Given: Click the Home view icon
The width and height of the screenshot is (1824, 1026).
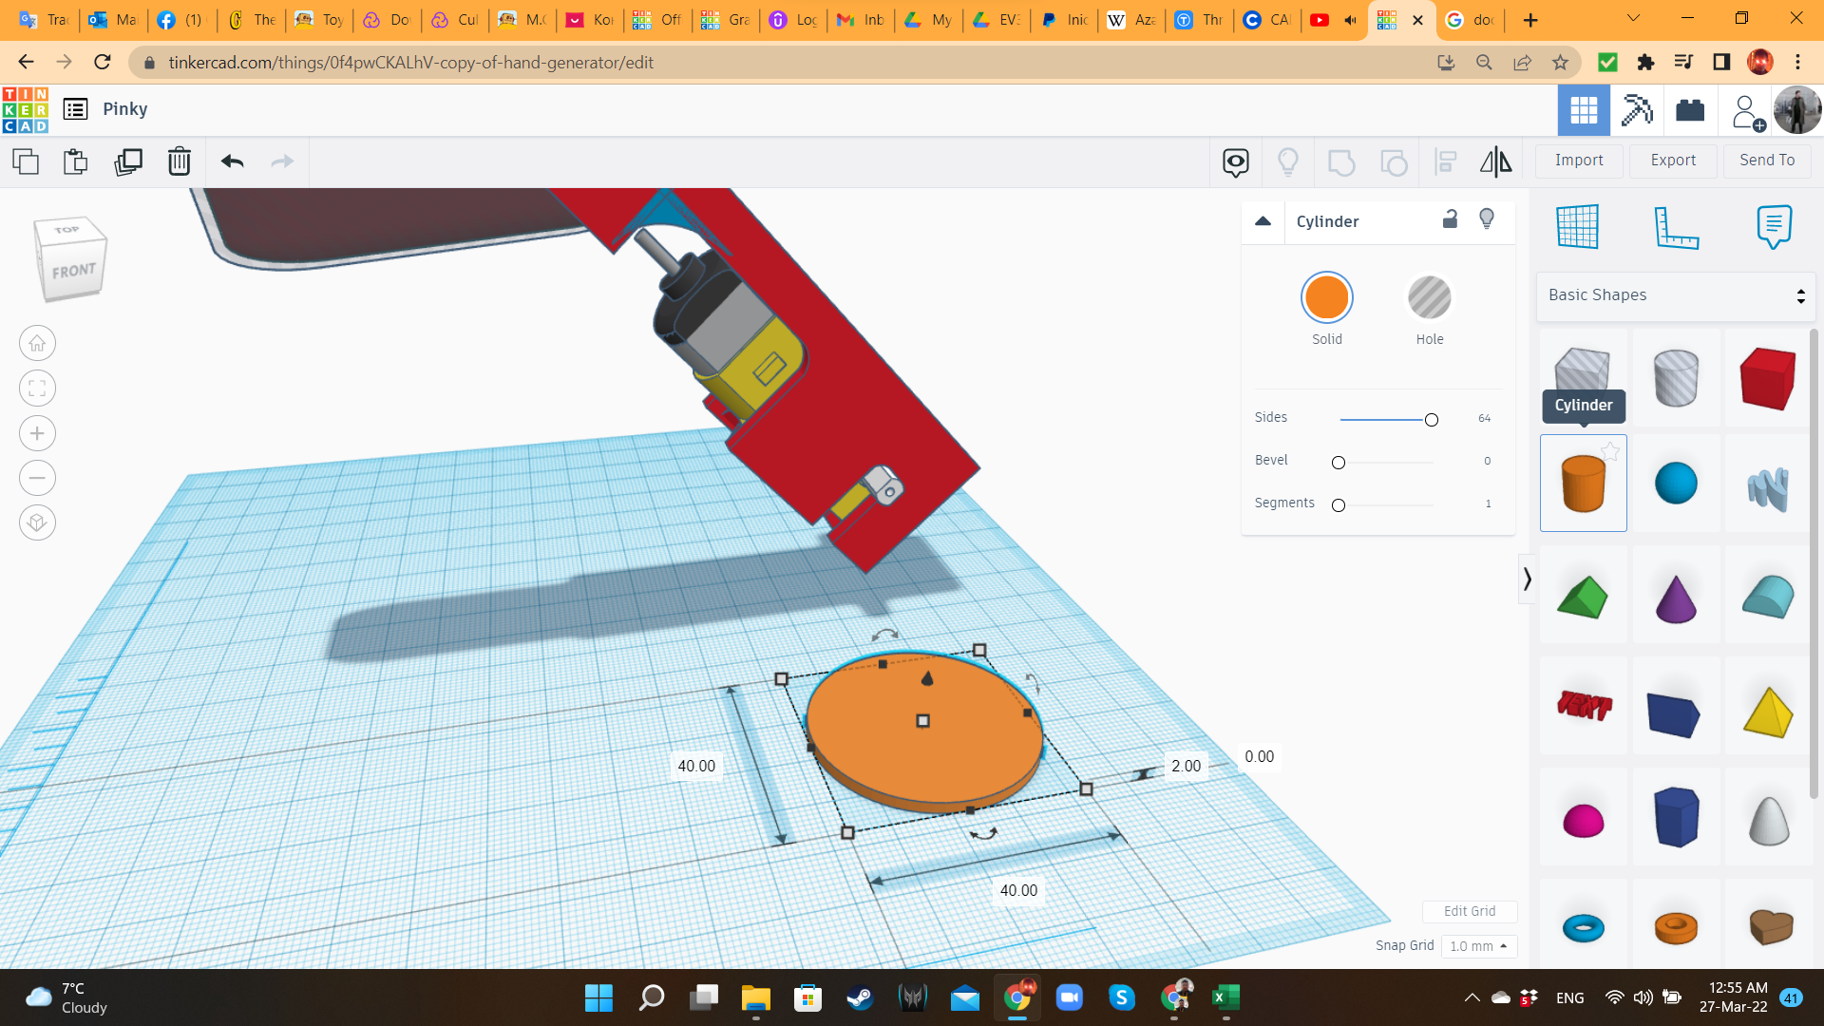Looking at the screenshot, I should coord(37,343).
